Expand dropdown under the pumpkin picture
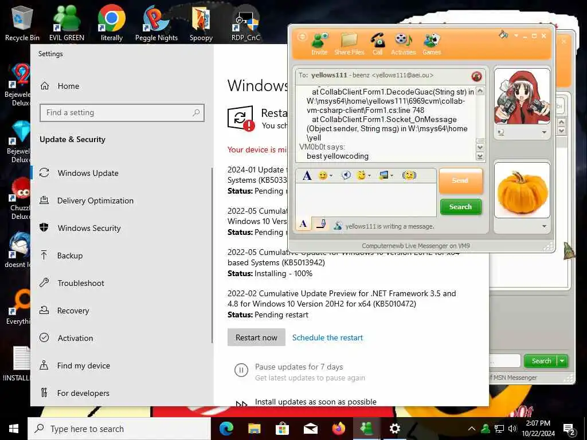587x440 pixels. pyautogui.click(x=544, y=226)
